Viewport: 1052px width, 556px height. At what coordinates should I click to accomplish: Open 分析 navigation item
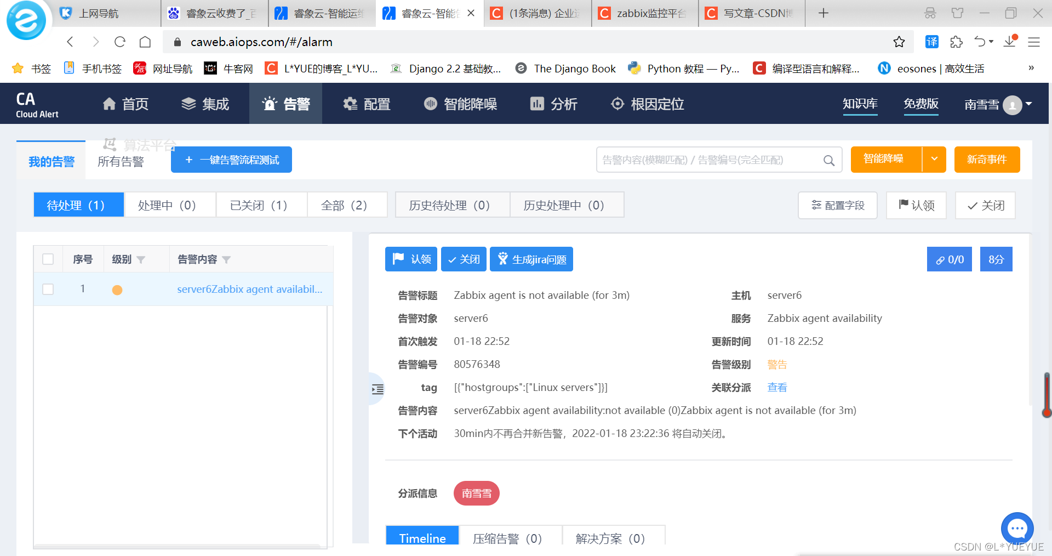pyautogui.click(x=553, y=104)
